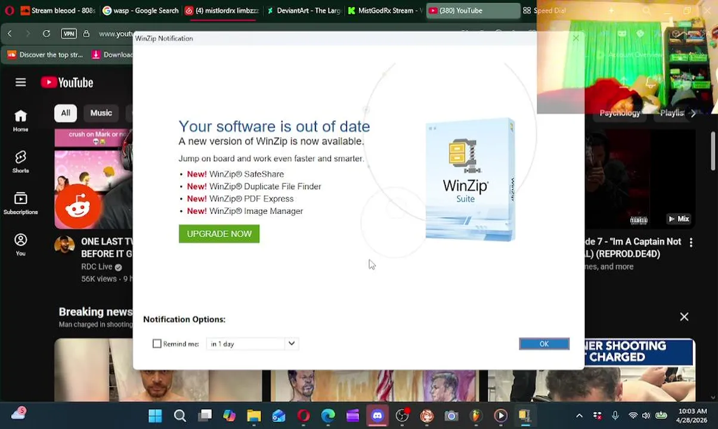Open the volume tray icon

[x=646, y=415]
